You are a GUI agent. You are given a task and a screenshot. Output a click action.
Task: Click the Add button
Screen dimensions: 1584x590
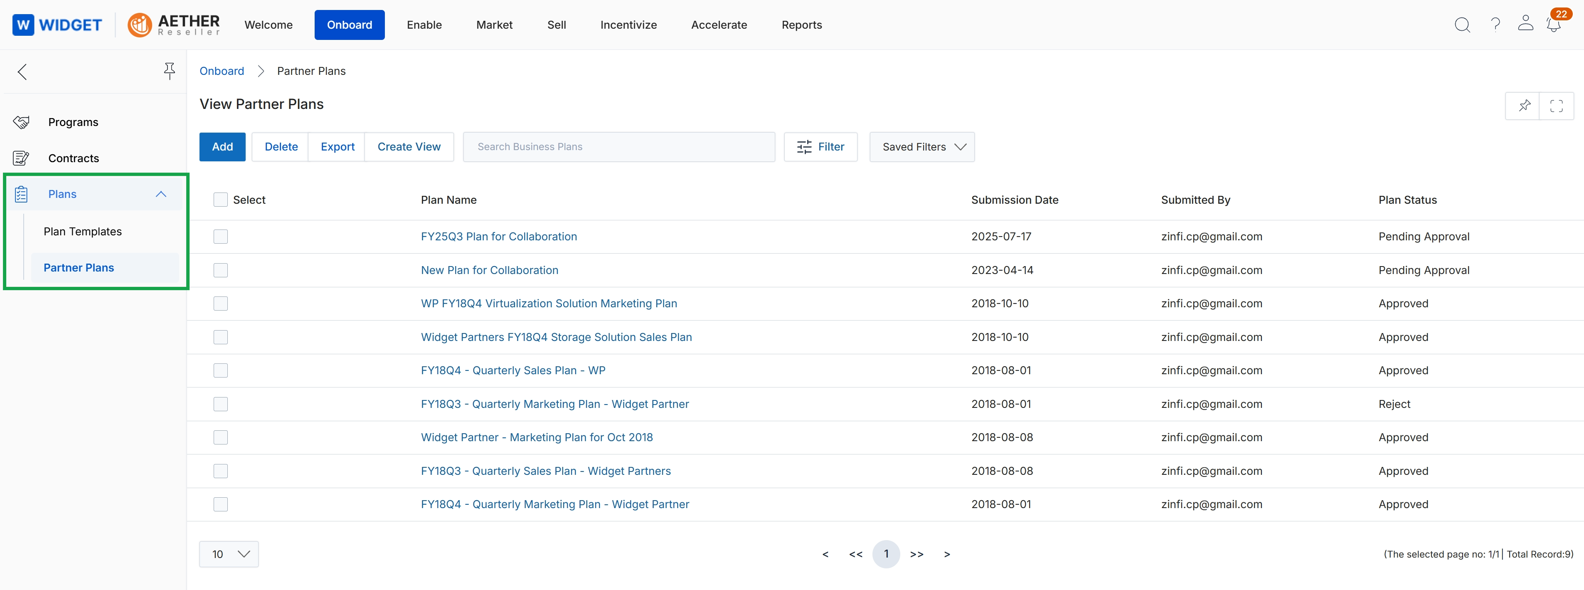(222, 147)
